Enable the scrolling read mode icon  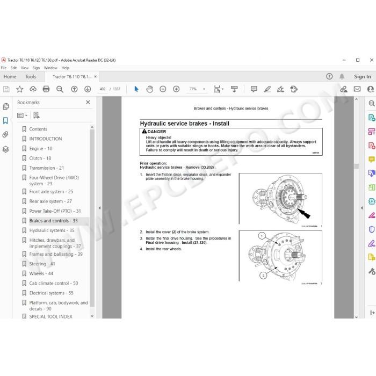point(234,89)
